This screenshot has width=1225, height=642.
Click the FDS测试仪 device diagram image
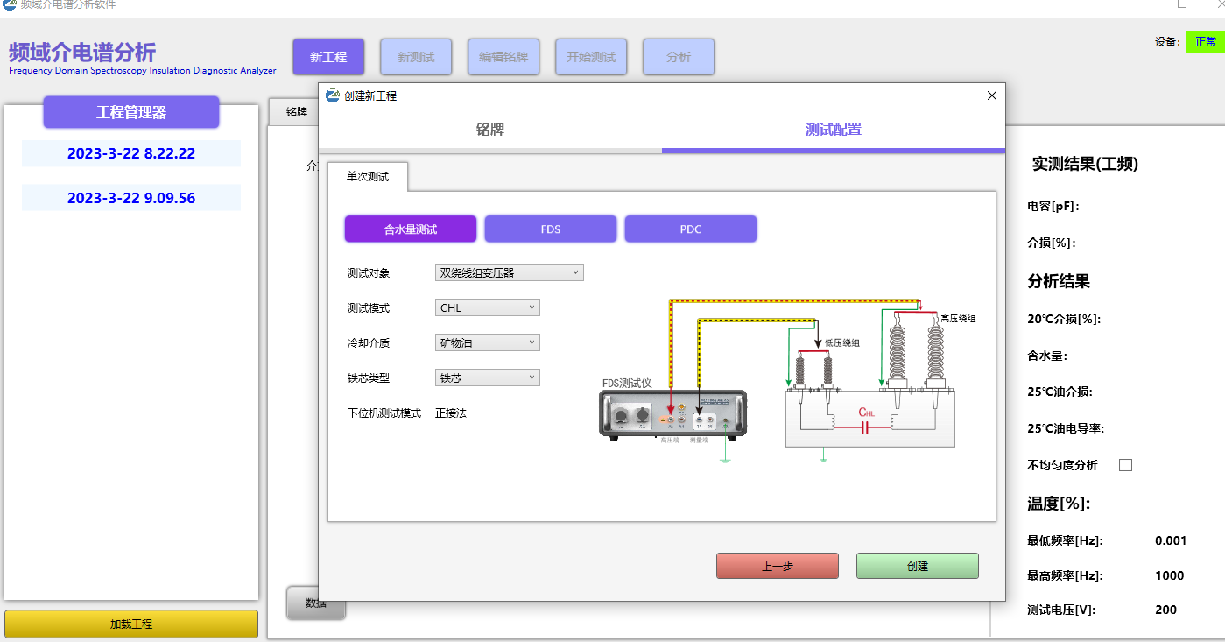pyautogui.click(x=672, y=413)
